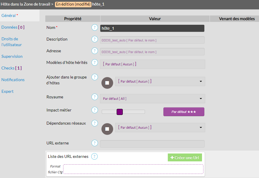Click the Impact métier slider handle
The image size is (259, 178).
[x=120, y=112]
